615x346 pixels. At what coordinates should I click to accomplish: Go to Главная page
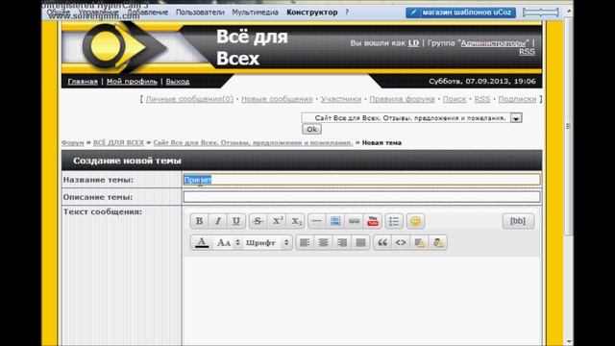click(83, 82)
